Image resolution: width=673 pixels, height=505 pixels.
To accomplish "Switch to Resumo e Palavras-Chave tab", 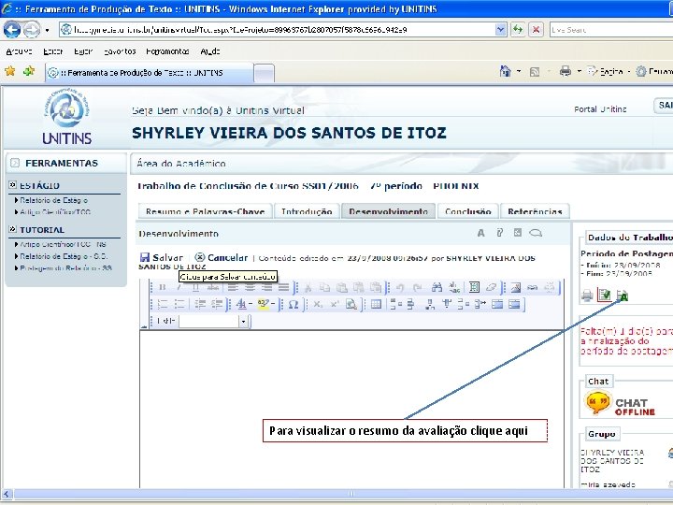I will [205, 211].
